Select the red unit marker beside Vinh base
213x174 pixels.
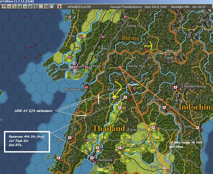tap(201, 130)
